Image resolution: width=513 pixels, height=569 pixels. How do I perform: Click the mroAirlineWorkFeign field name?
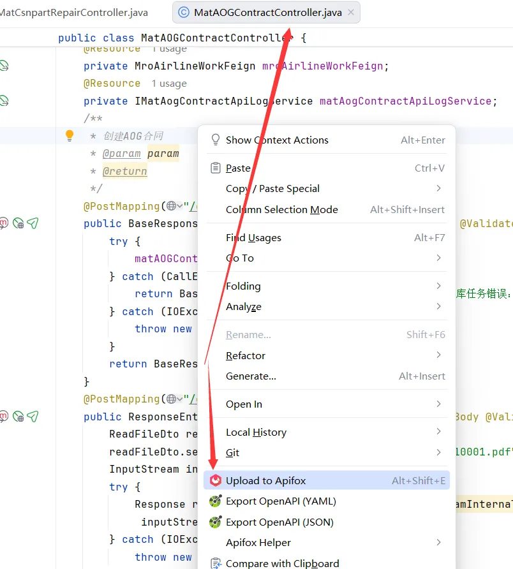pyautogui.click(x=322, y=66)
